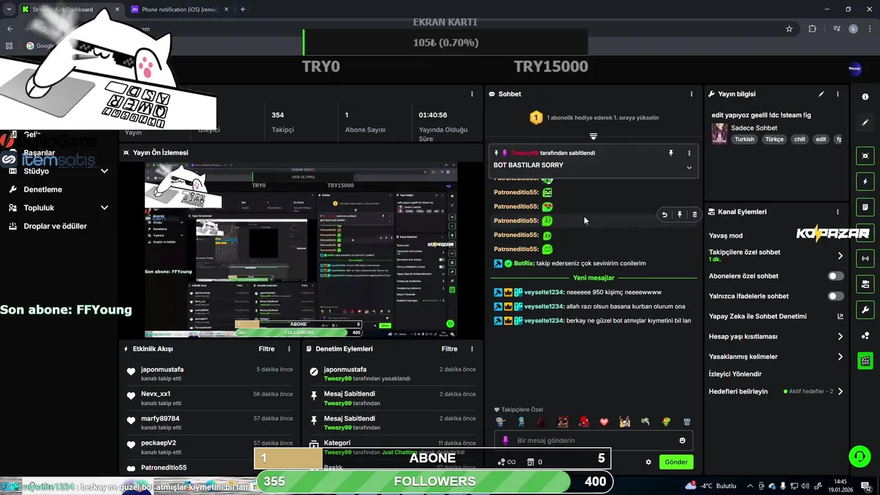880x495 pixels.
Task: Click the Türkçe tag chip
Action: tap(774, 139)
